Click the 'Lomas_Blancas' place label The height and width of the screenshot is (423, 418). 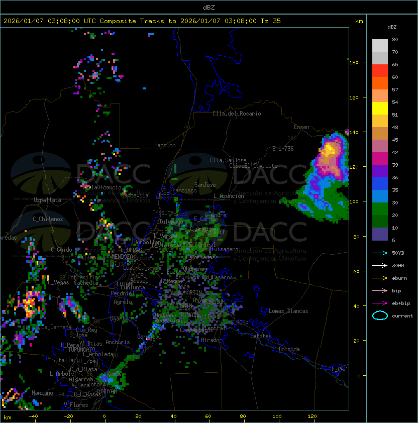pos(288,311)
